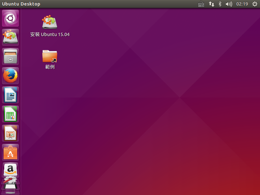Open LibreOffice Calc spreadsheet

coord(10,114)
